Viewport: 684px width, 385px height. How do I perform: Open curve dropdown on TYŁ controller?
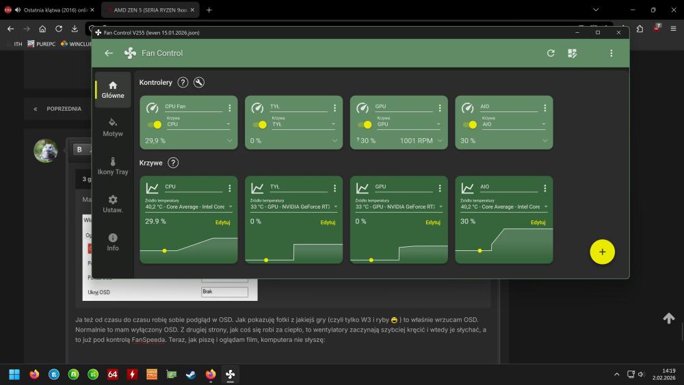(304, 124)
